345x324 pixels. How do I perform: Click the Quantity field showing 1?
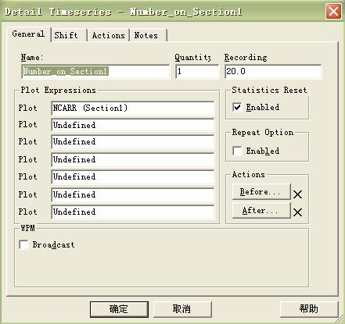[197, 71]
